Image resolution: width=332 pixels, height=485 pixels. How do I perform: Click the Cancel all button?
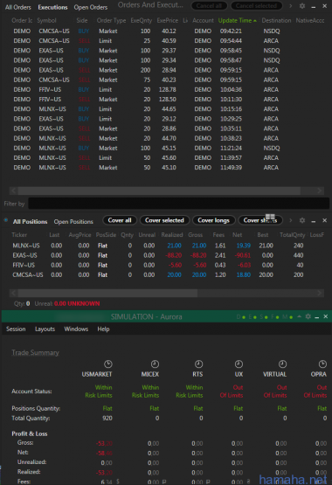click(210, 5)
